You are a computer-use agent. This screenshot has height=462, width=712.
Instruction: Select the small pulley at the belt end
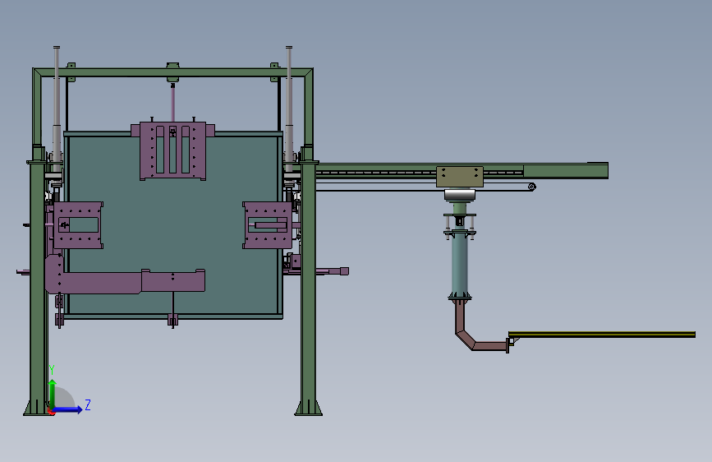(x=531, y=187)
